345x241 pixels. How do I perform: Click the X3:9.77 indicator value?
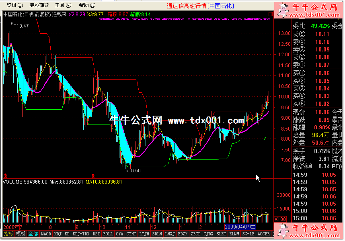pyautogui.click(x=95, y=14)
